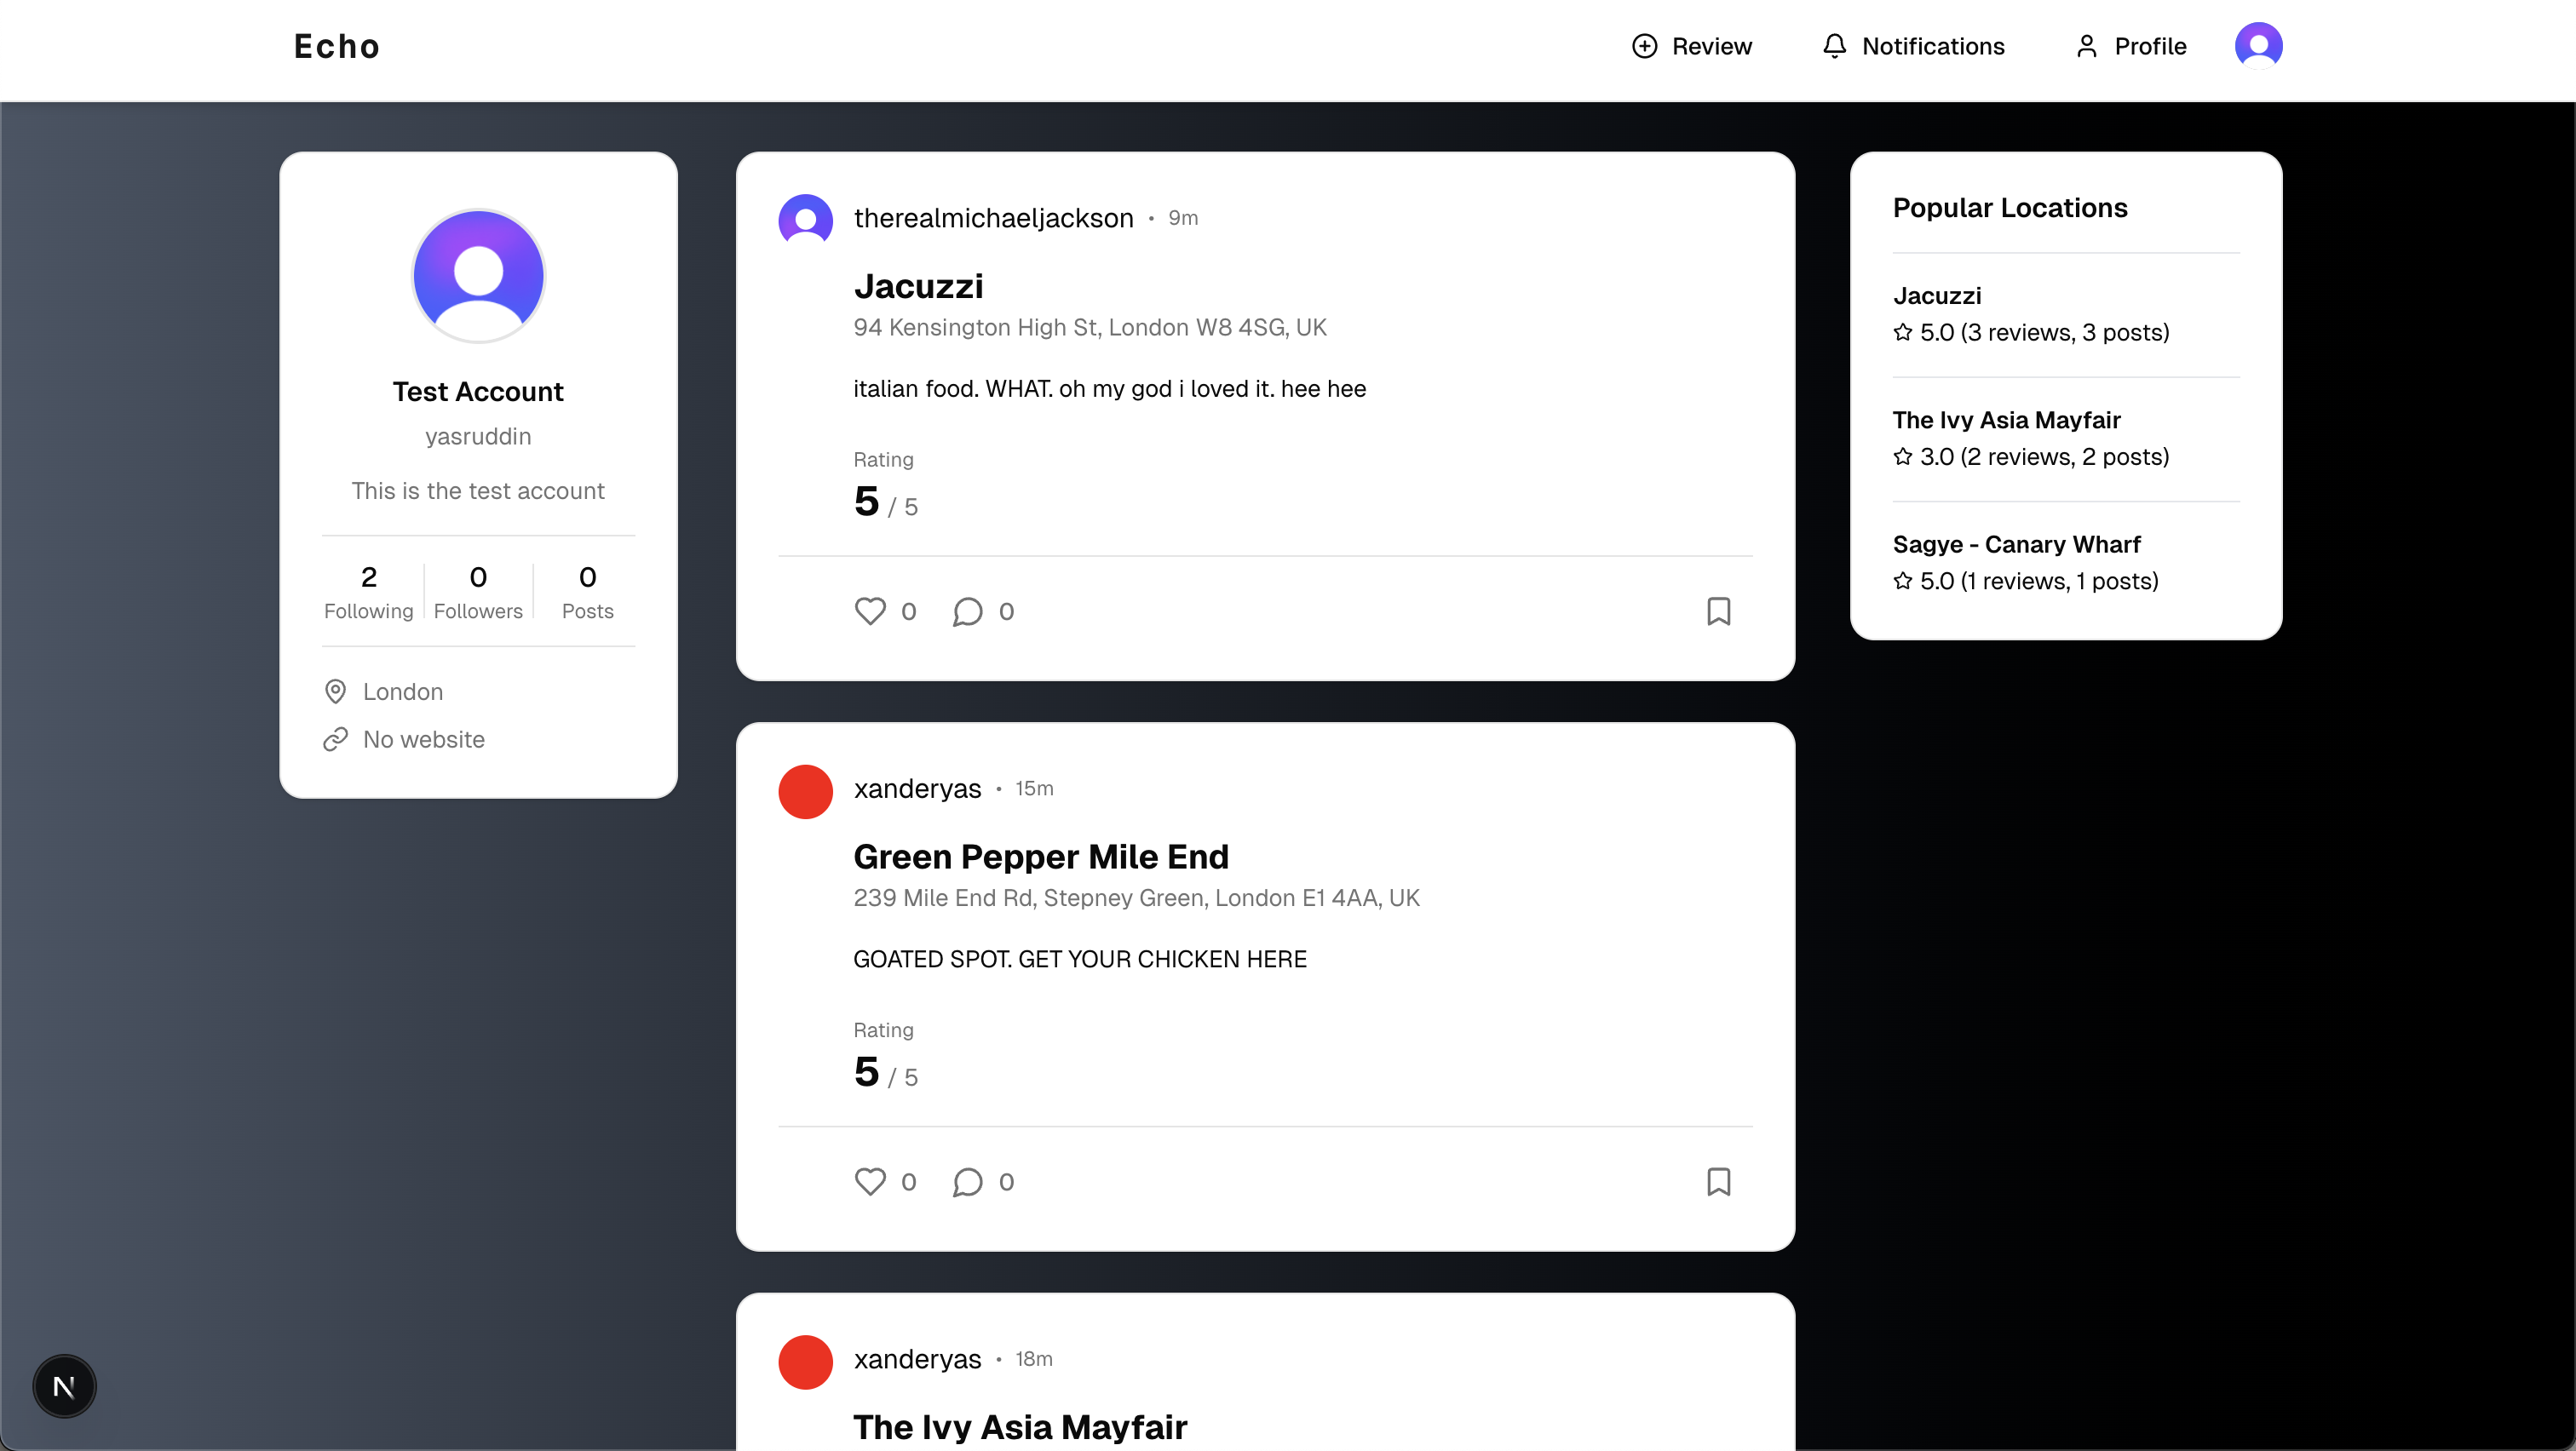Screen dimensions: 2576x1451
Task: Click the Followers count on profile card
Action: coord(478,591)
